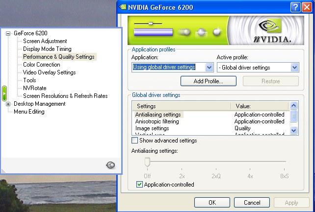
Task: Click the Settings column header
Action: pyautogui.click(x=182, y=106)
